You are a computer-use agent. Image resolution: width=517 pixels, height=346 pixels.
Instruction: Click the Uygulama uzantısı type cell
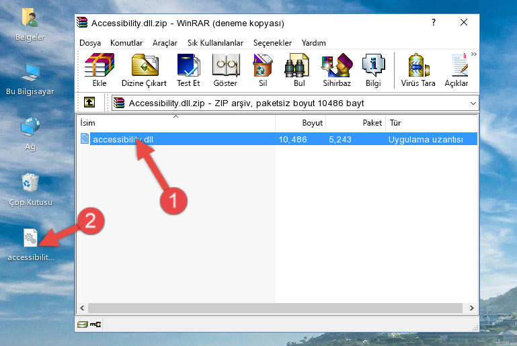[x=426, y=139]
